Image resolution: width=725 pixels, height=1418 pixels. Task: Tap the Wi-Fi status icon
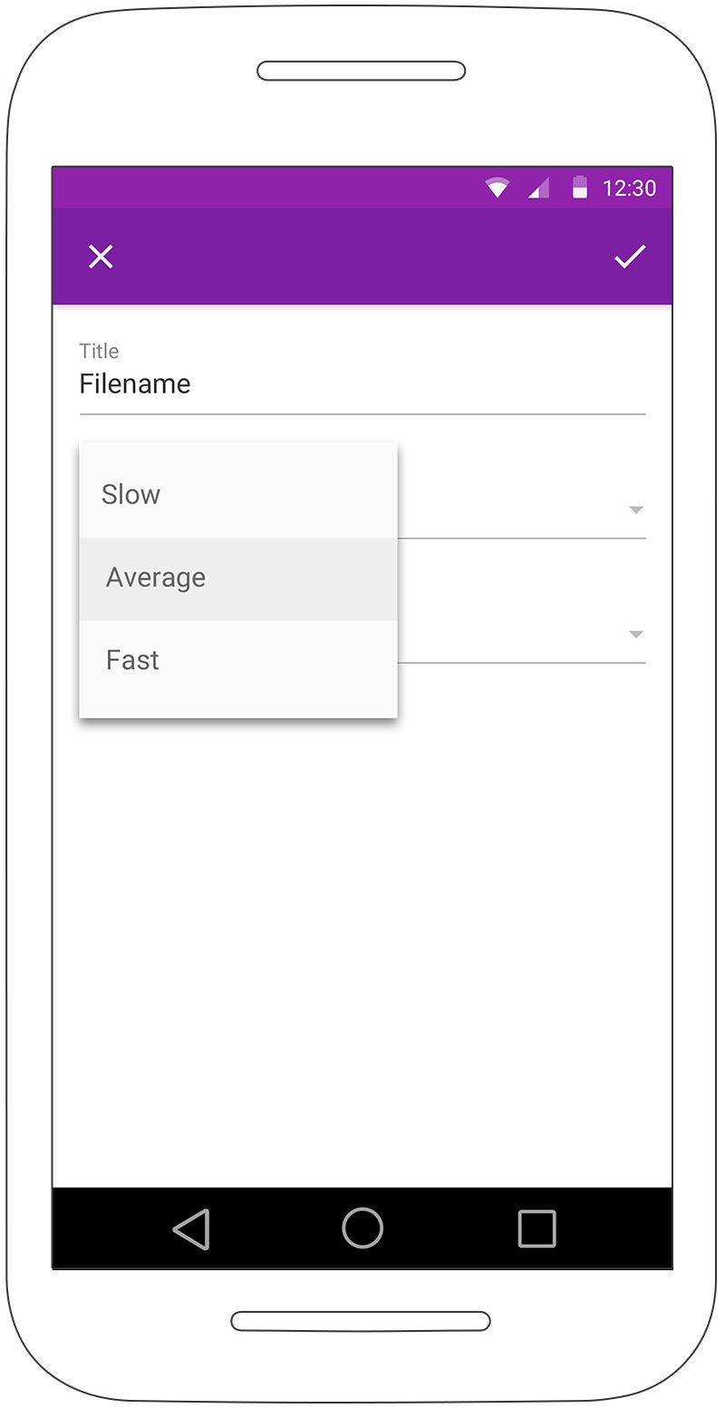pos(497,188)
